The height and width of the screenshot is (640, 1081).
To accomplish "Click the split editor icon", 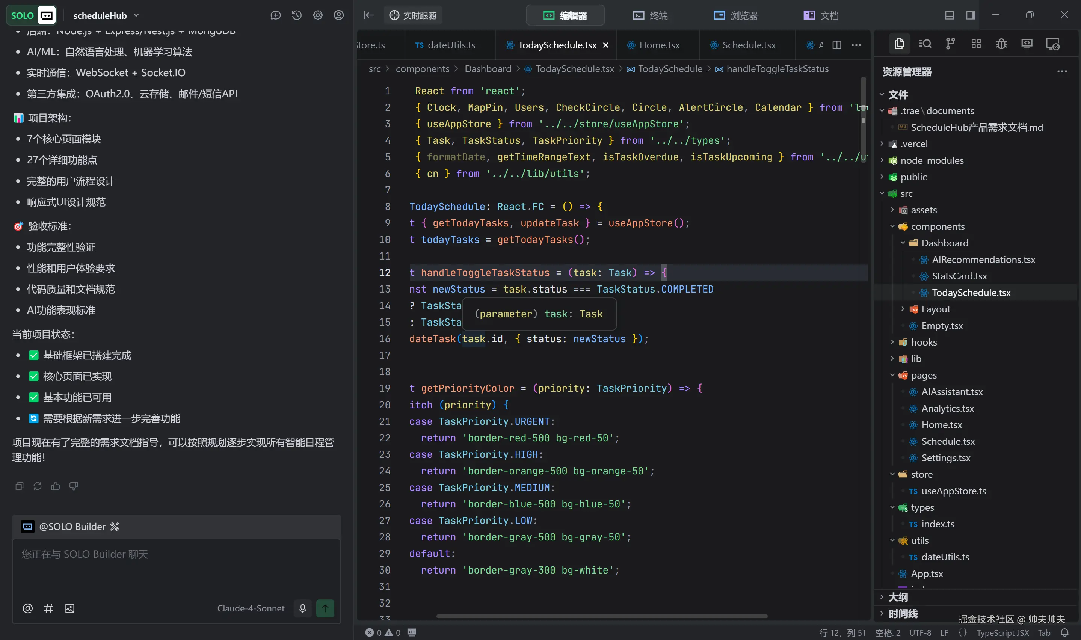I will pyautogui.click(x=837, y=45).
